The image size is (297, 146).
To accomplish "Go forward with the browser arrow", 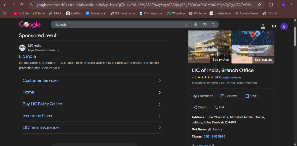I will coord(13,5).
